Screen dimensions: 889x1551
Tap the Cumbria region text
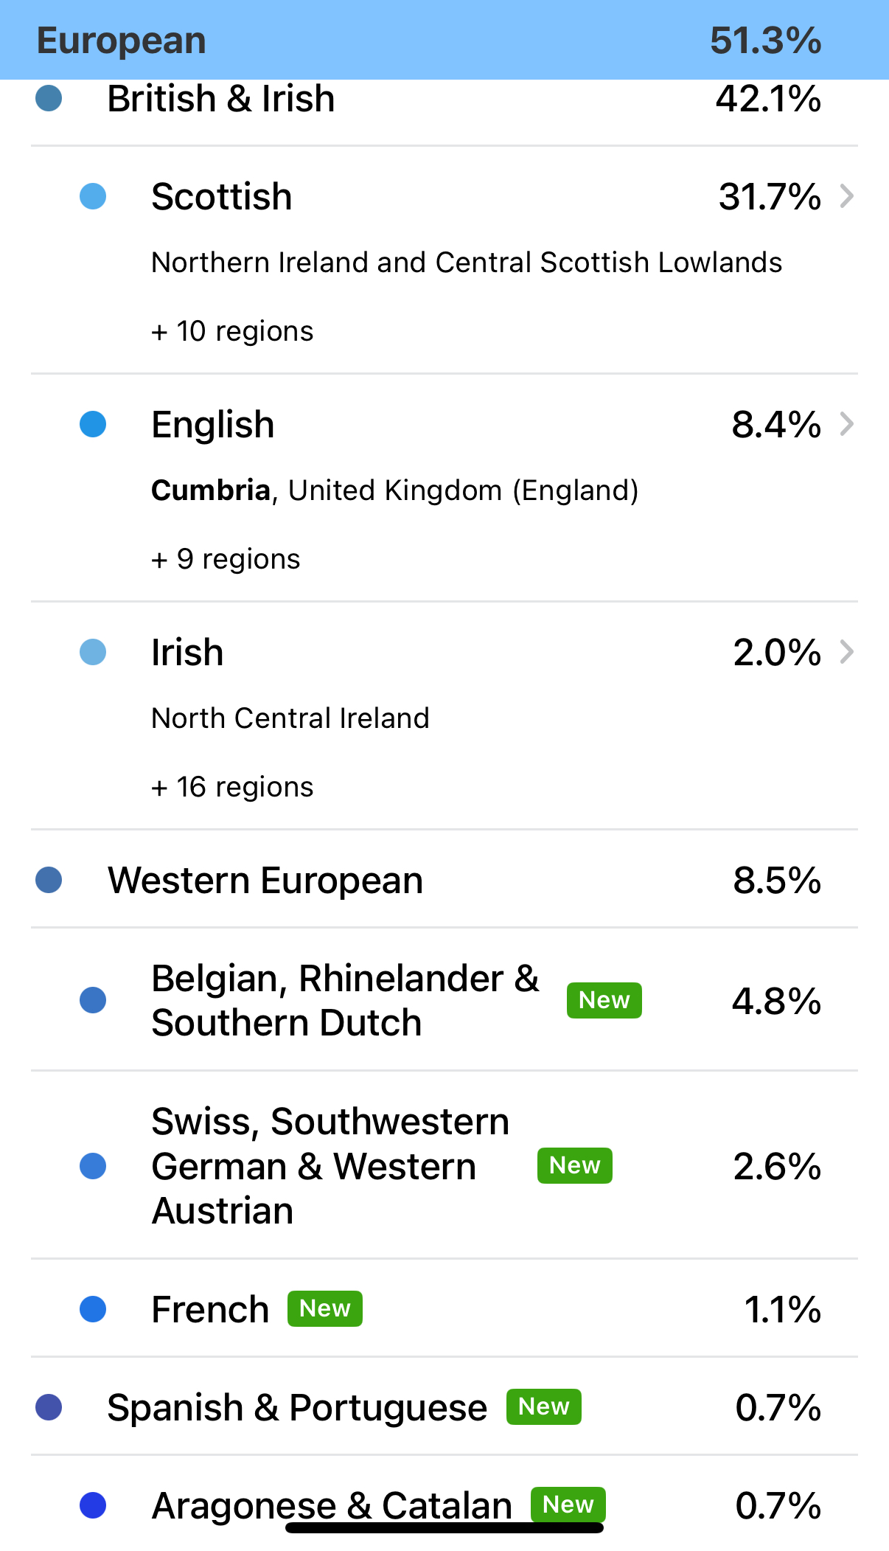click(211, 490)
